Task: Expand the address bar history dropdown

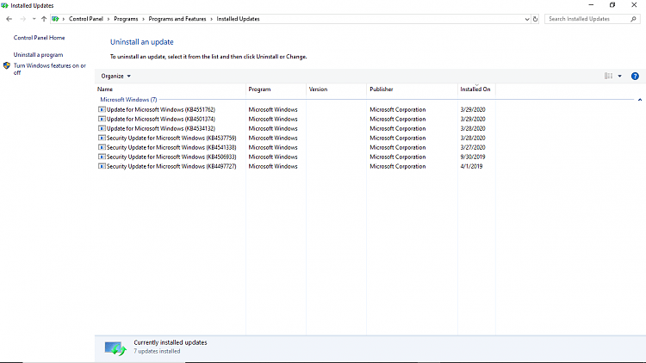Action: [527, 19]
